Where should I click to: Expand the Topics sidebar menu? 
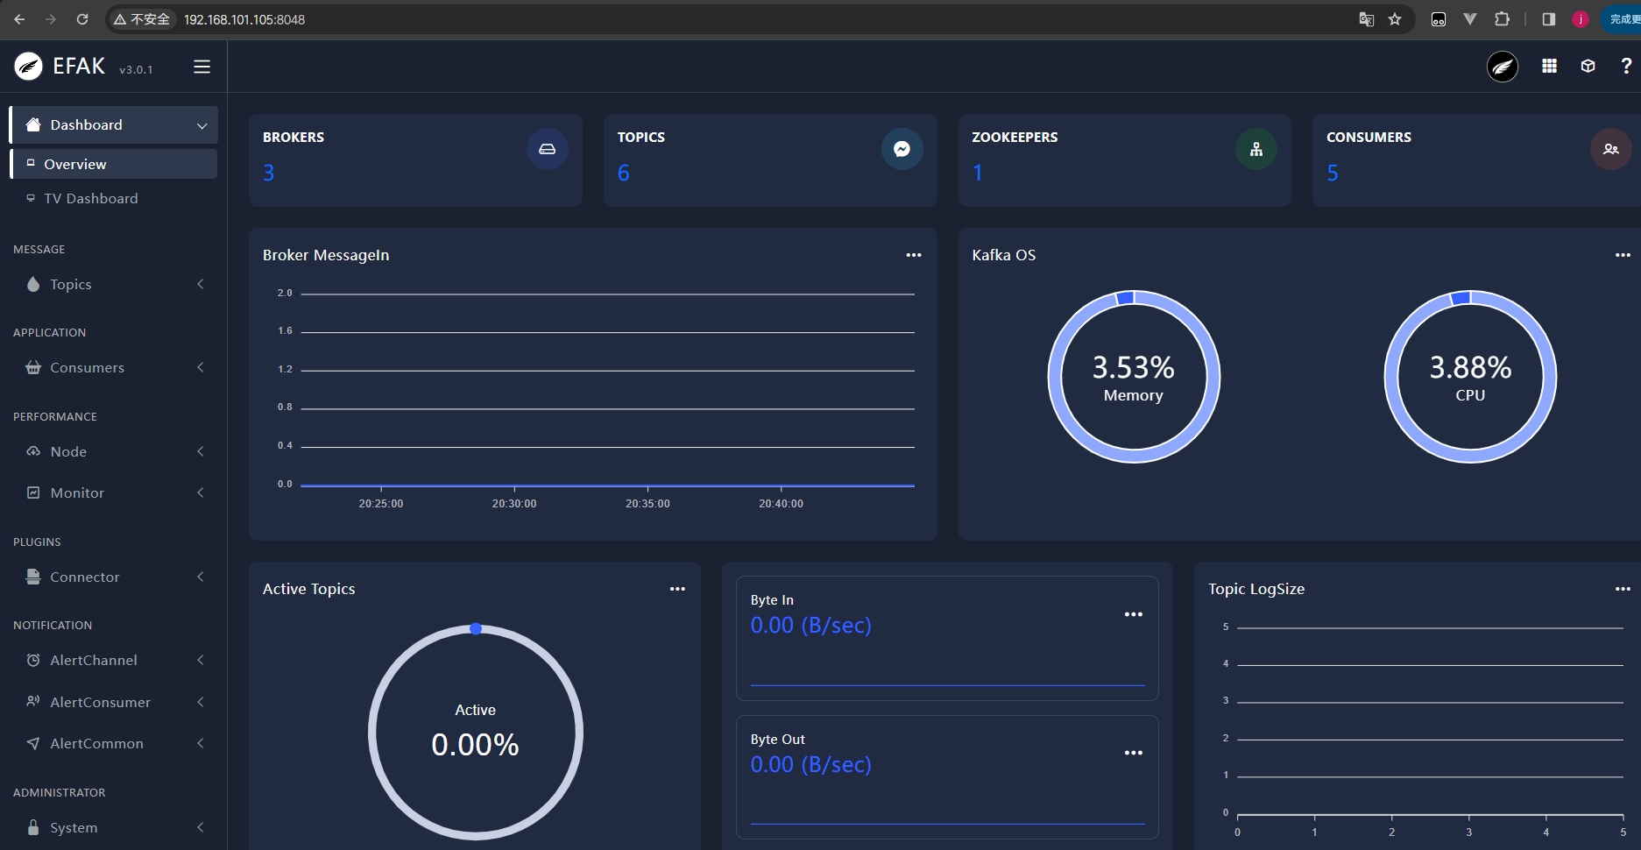coord(114,284)
